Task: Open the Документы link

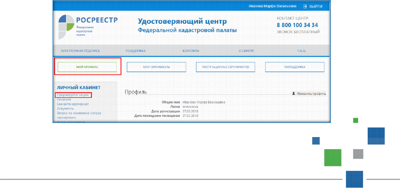Action: (65, 108)
